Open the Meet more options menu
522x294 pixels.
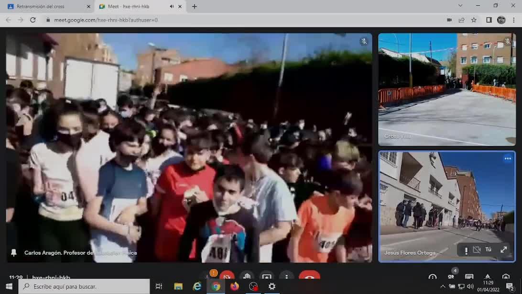coord(286,276)
